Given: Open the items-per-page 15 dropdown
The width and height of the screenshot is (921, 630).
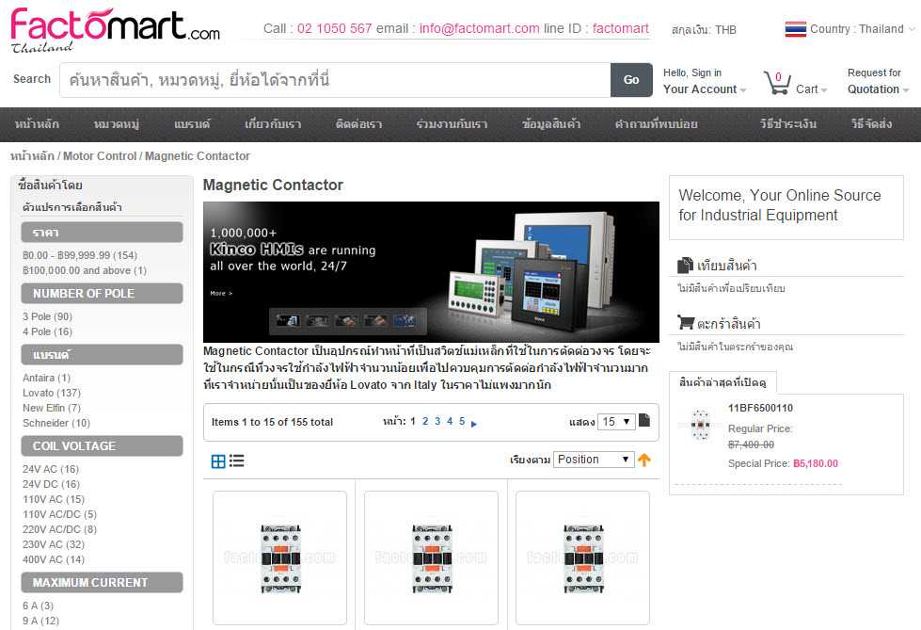Looking at the screenshot, I should (x=616, y=422).
